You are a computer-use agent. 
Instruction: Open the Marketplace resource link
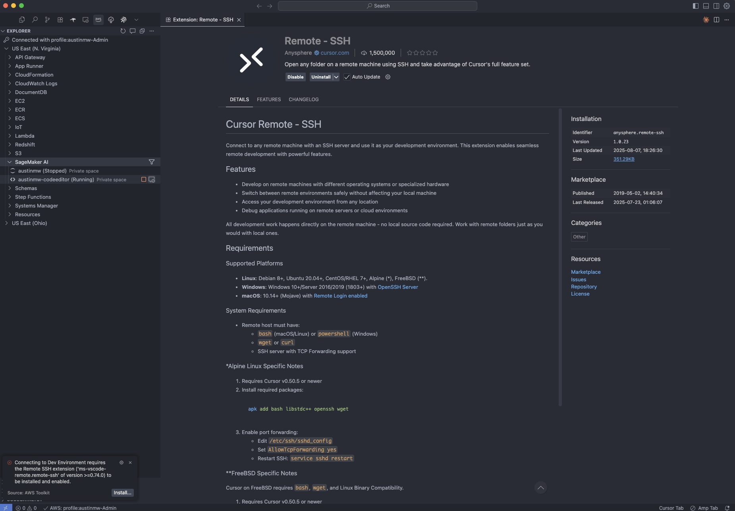pos(586,272)
